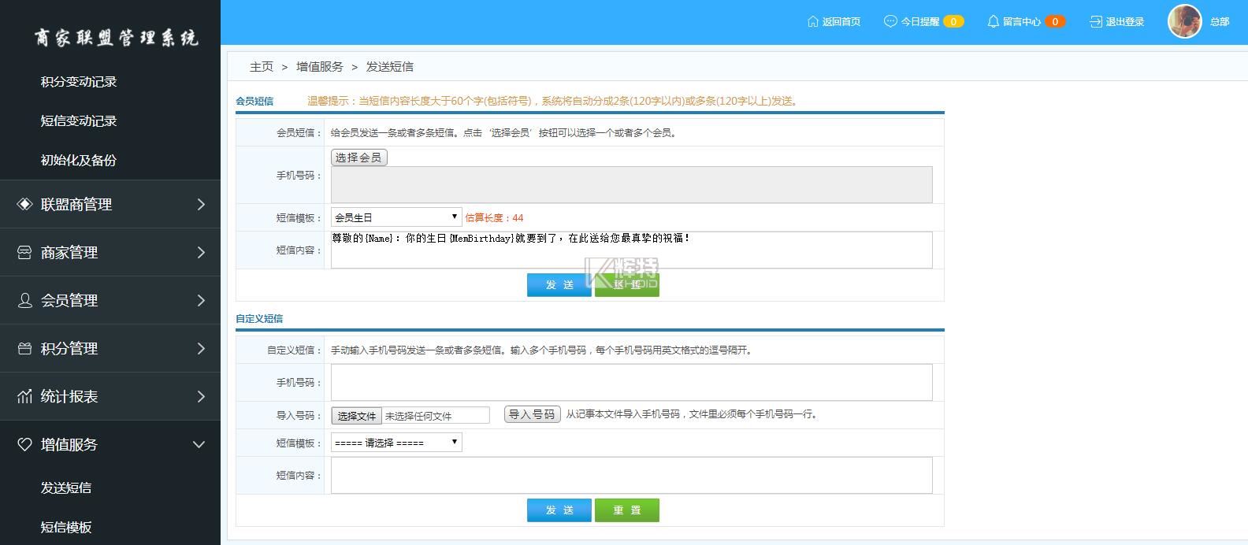This screenshot has width=1248, height=545.
Task: Click the 会员管理 person icon
Action: pos(24,300)
